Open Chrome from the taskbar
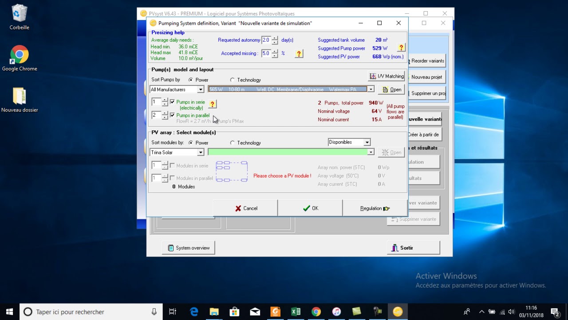This screenshot has height=320, width=568. (316, 312)
